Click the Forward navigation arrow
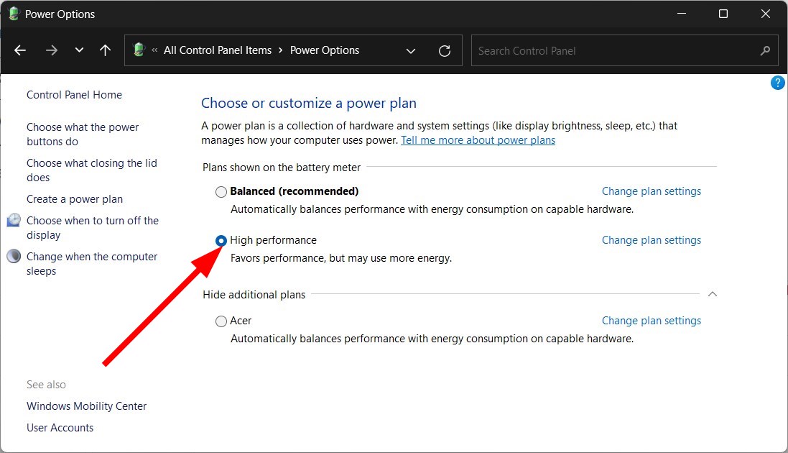This screenshot has width=788, height=453. (x=51, y=50)
